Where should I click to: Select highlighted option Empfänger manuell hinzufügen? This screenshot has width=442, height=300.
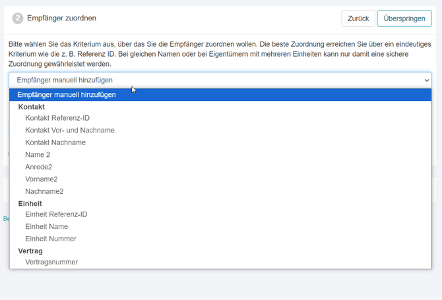tap(67, 95)
